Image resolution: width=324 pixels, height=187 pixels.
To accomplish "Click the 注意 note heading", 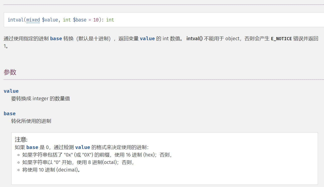I will coord(21,139).
